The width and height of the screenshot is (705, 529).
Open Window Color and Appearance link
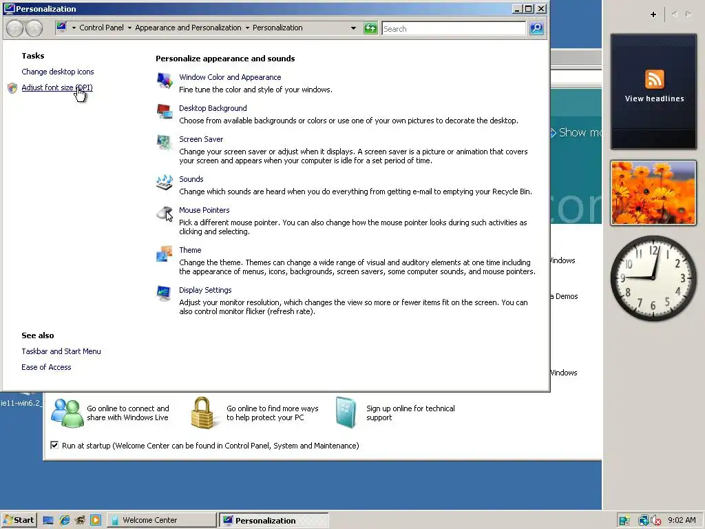[x=230, y=77]
